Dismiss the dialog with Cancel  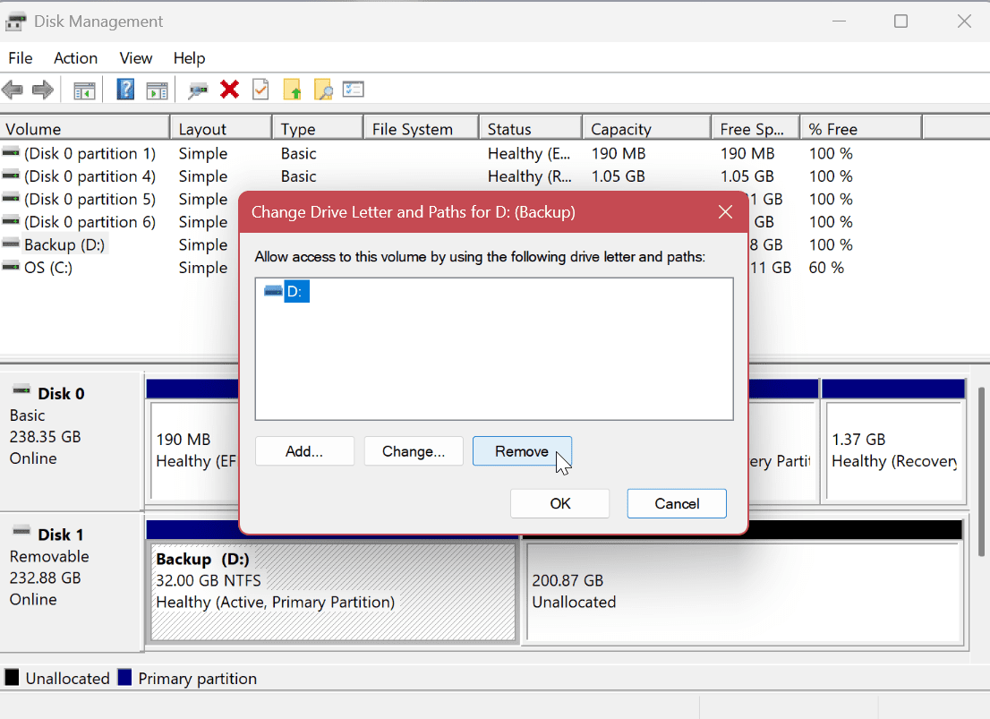tap(676, 503)
